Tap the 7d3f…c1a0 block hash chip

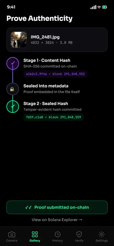pos(53,117)
